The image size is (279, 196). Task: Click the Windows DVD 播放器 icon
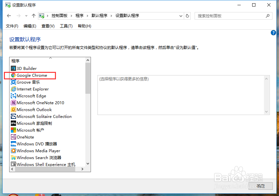pyautogui.click(x=13, y=144)
